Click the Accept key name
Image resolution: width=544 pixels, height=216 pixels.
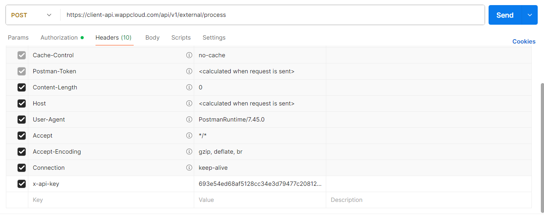[42, 136]
